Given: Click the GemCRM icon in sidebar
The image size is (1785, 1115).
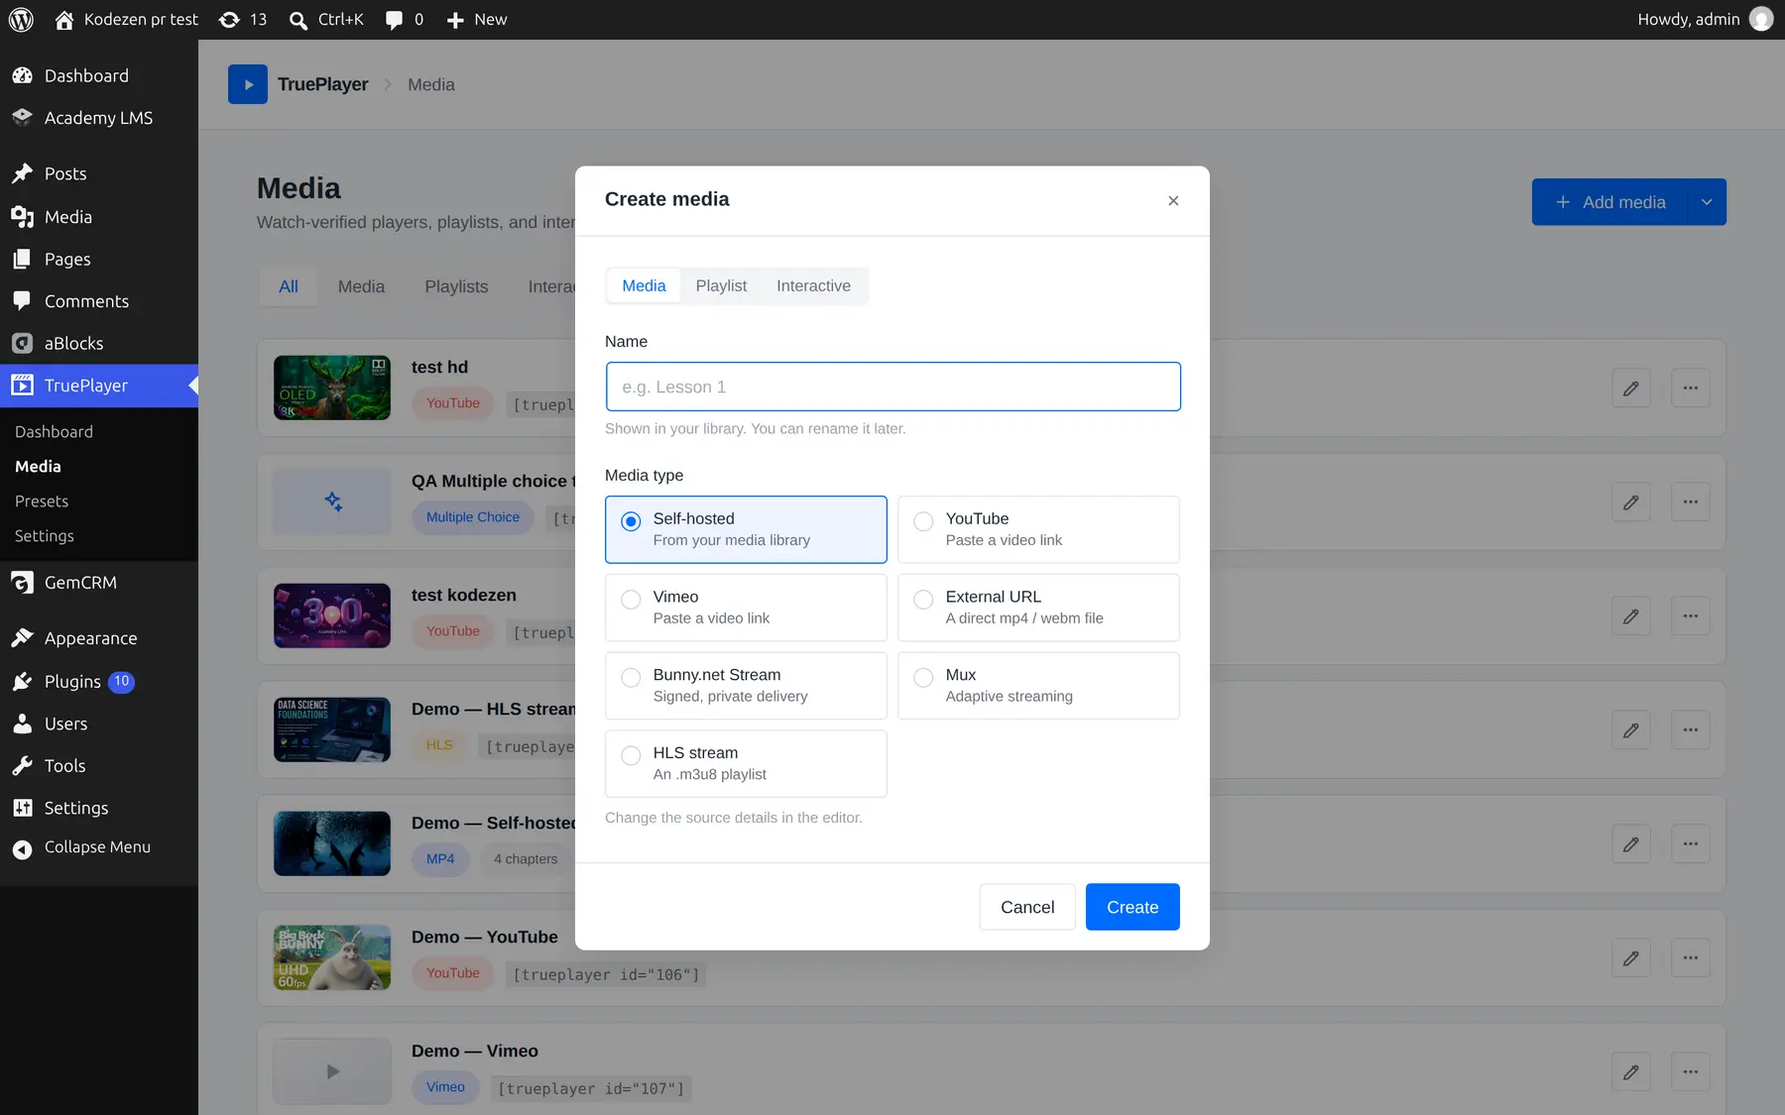Looking at the screenshot, I should click(22, 583).
